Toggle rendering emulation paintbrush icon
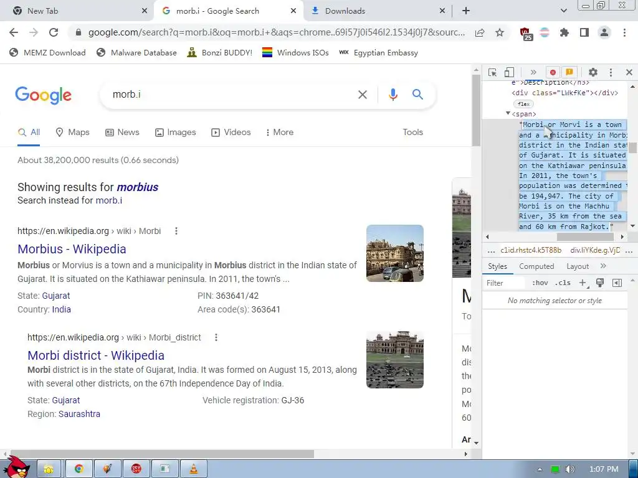Screen dimensions: 638x478 click(x=600, y=283)
